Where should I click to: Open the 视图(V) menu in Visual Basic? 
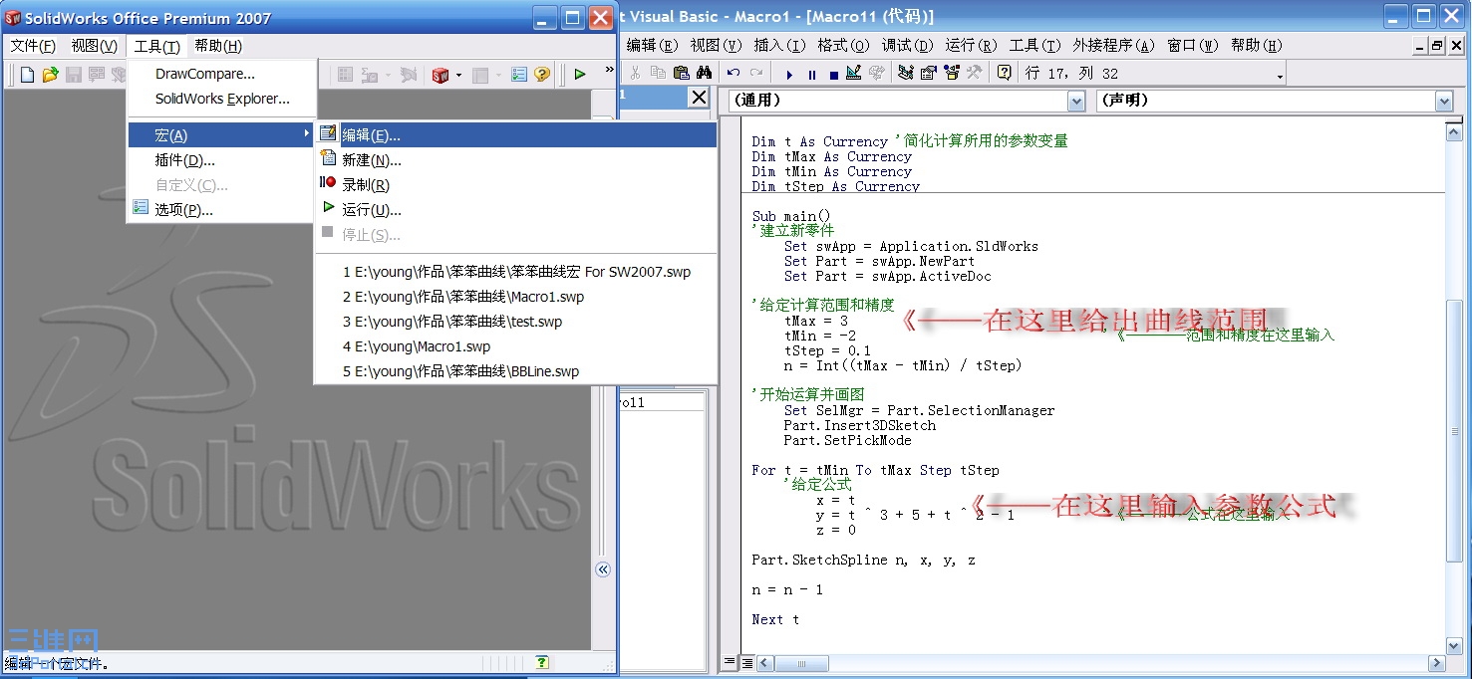click(x=716, y=46)
